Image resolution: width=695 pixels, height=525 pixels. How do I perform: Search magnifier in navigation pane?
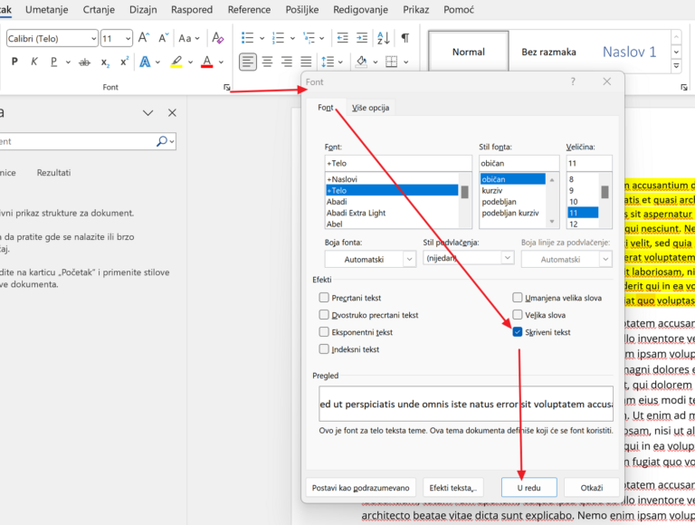(162, 141)
